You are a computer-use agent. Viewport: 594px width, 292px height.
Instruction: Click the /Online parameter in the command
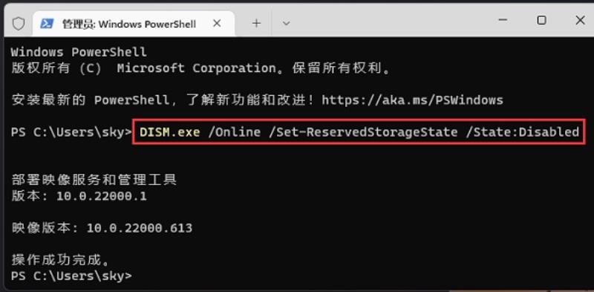pos(234,132)
